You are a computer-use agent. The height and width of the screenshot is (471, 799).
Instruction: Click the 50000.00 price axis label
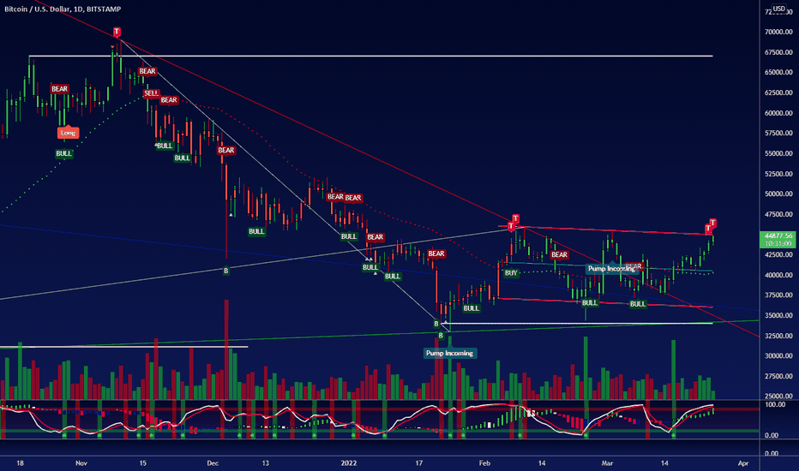click(x=778, y=194)
